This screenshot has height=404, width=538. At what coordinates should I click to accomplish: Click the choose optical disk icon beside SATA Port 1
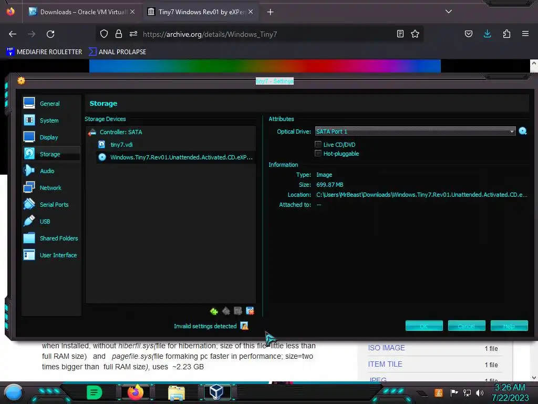tap(523, 131)
